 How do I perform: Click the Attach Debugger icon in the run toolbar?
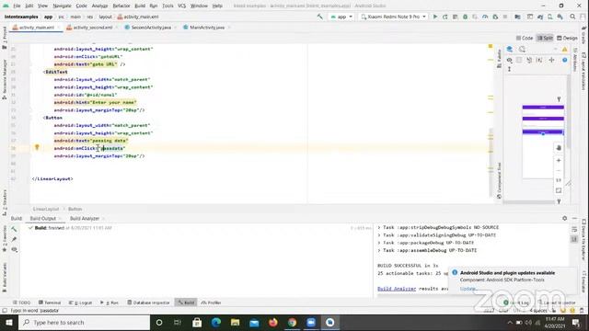(495, 17)
